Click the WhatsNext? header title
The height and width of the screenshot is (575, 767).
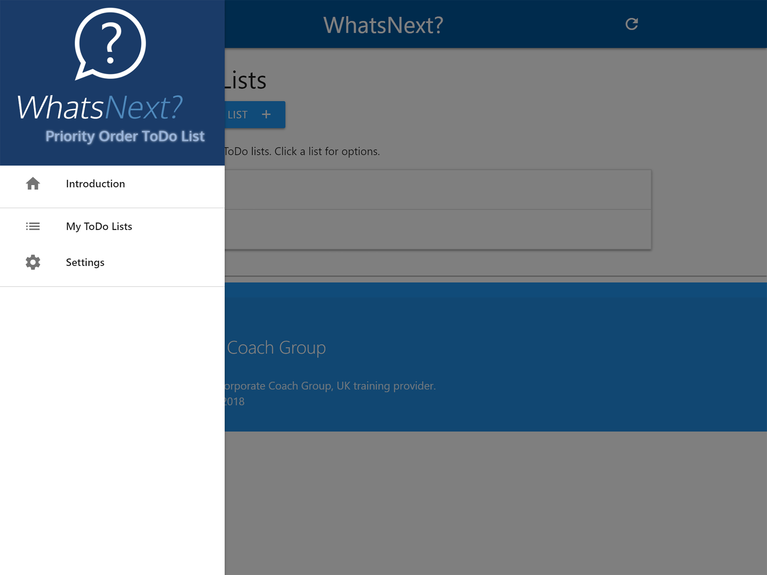click(x=383, y=25)
